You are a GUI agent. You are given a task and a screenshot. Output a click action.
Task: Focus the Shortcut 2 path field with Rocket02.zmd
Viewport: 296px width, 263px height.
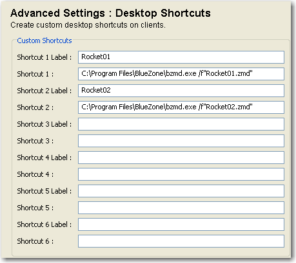pyautogui.click(x=181, y=107)
